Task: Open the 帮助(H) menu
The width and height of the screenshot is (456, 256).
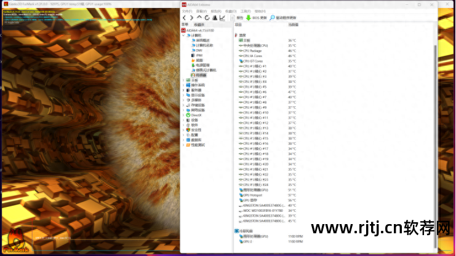Action: [260, 11]
